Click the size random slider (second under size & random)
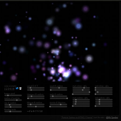The height and width of the screenshot is (121, 121). point(13,107)
